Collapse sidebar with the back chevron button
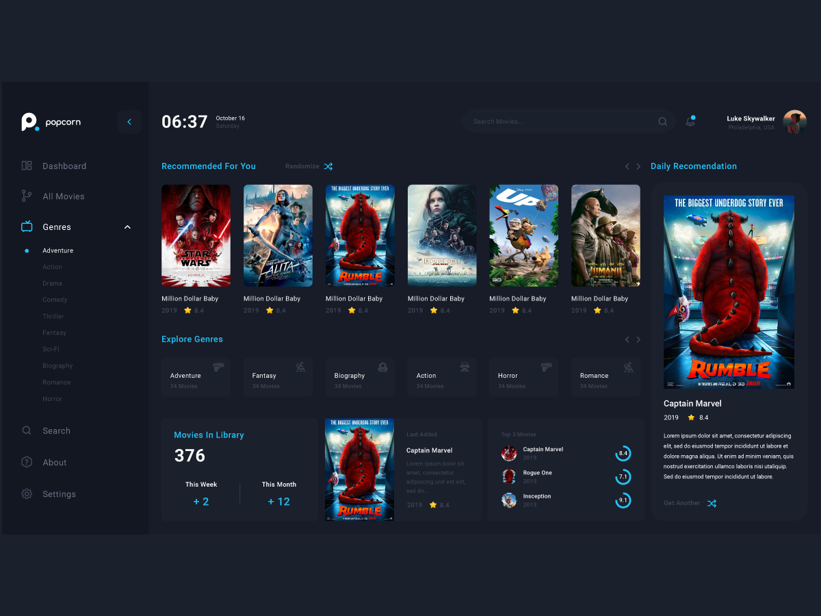 [129, 122]
